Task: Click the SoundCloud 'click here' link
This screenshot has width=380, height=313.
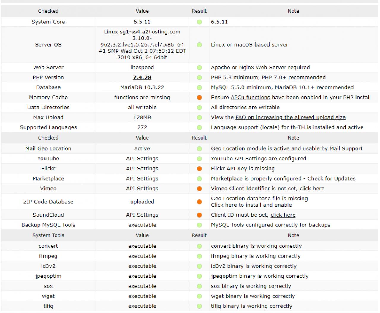Action: pyautogui.click(x=283, y=215)
